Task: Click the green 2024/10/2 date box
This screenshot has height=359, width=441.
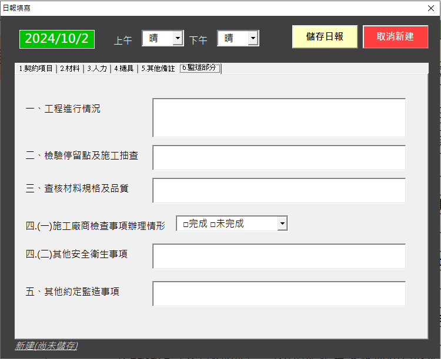Action: 57,39
